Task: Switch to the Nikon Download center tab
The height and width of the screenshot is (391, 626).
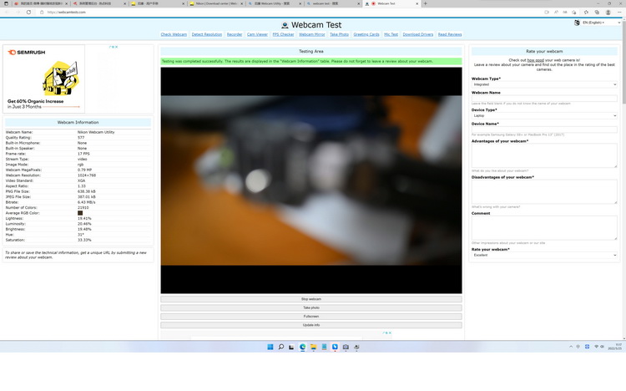Action: pyautogui.click(x=217, y=3)
